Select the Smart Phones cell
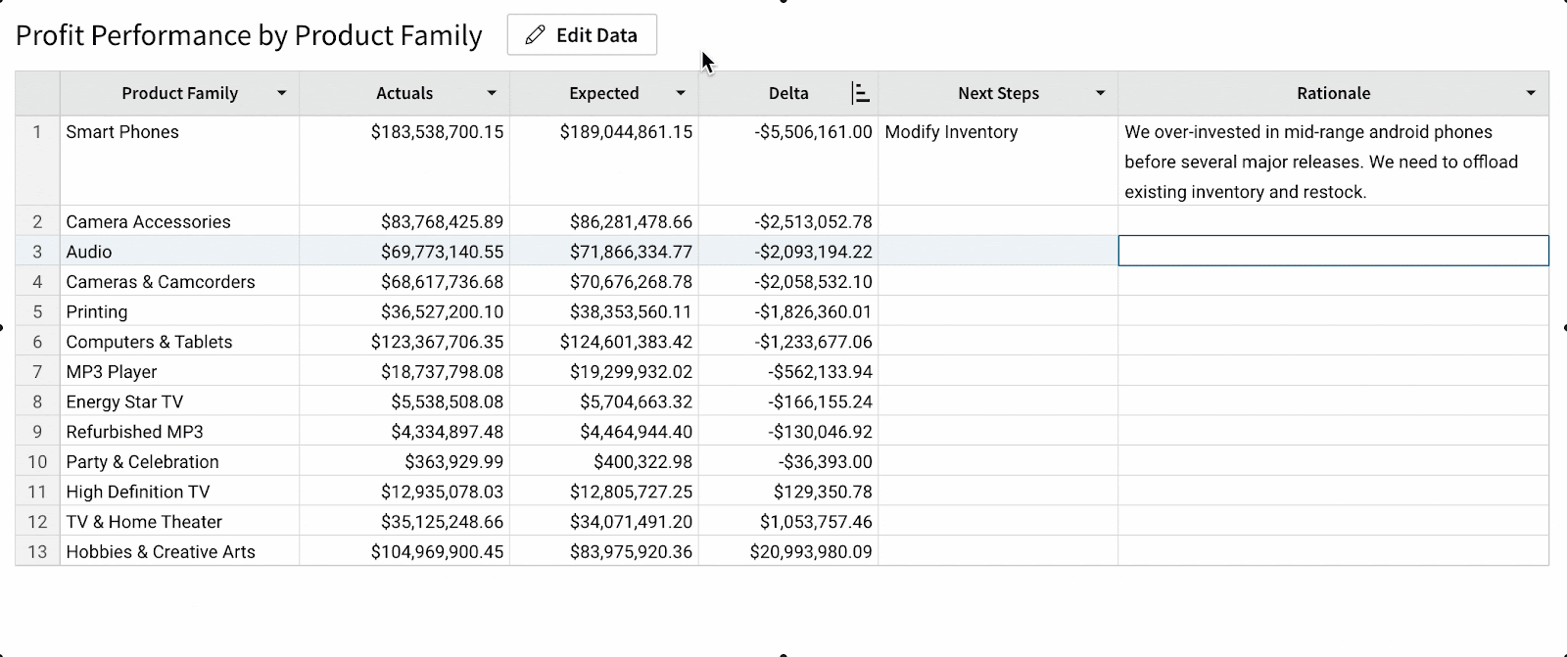 pyautogui.click(x=122, y=132)
